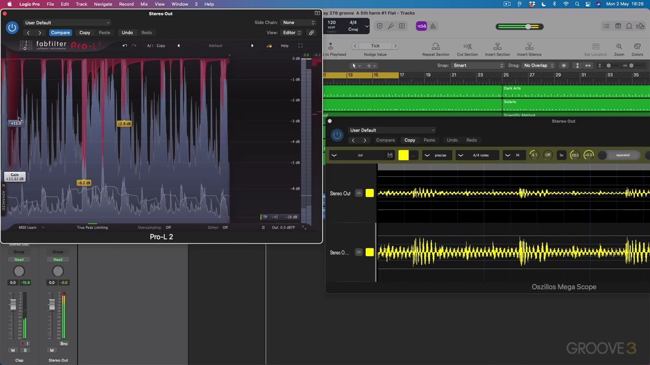This screenshot has width=650, height=365.
Task: Toggle the Solo S button in control bar
Action: click(x=402, y=26)
